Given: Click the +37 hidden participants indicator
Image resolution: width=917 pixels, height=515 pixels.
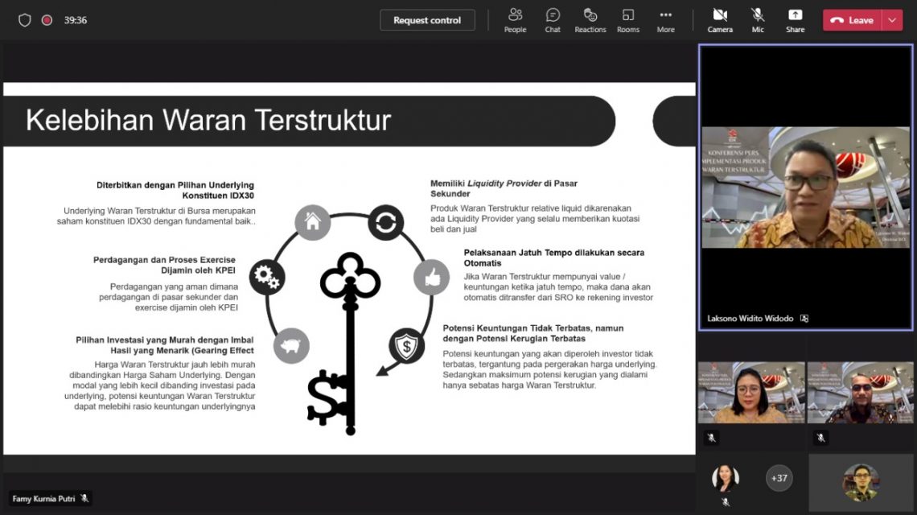Looking at the screenshot, I should pos(779,477).
